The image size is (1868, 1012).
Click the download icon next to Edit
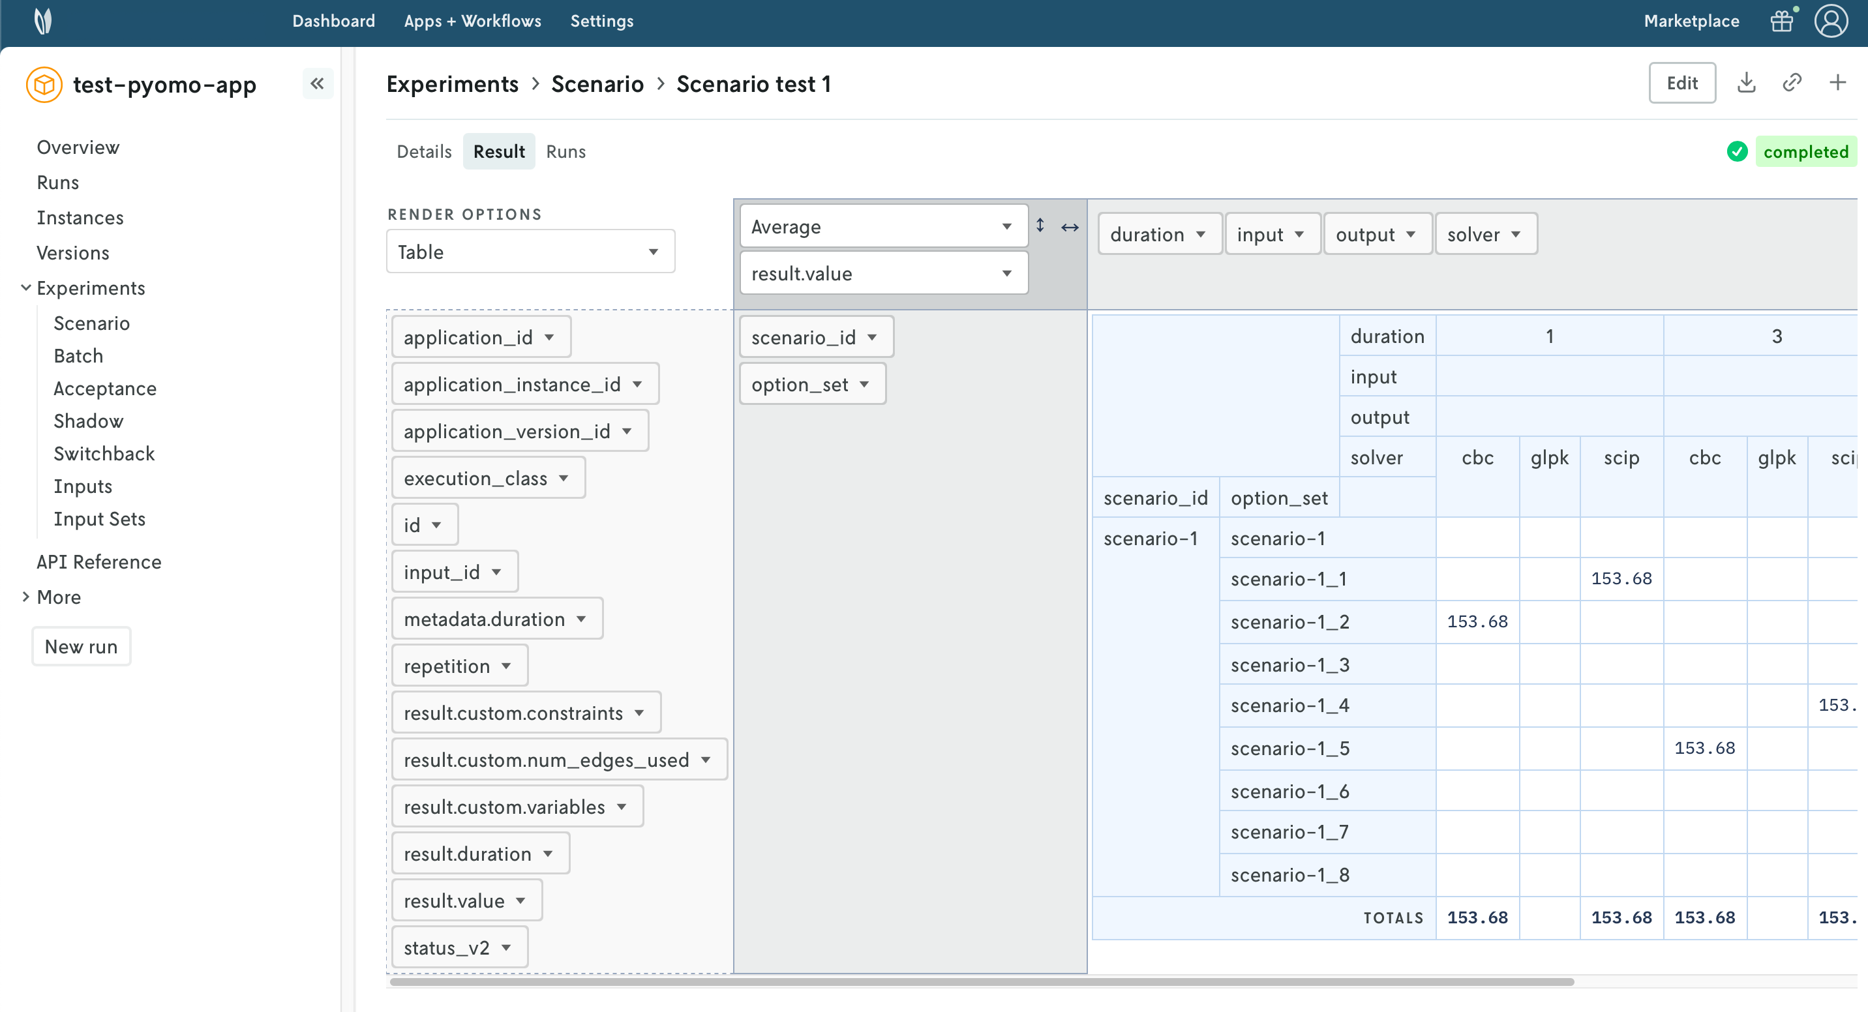point(1746,83)
